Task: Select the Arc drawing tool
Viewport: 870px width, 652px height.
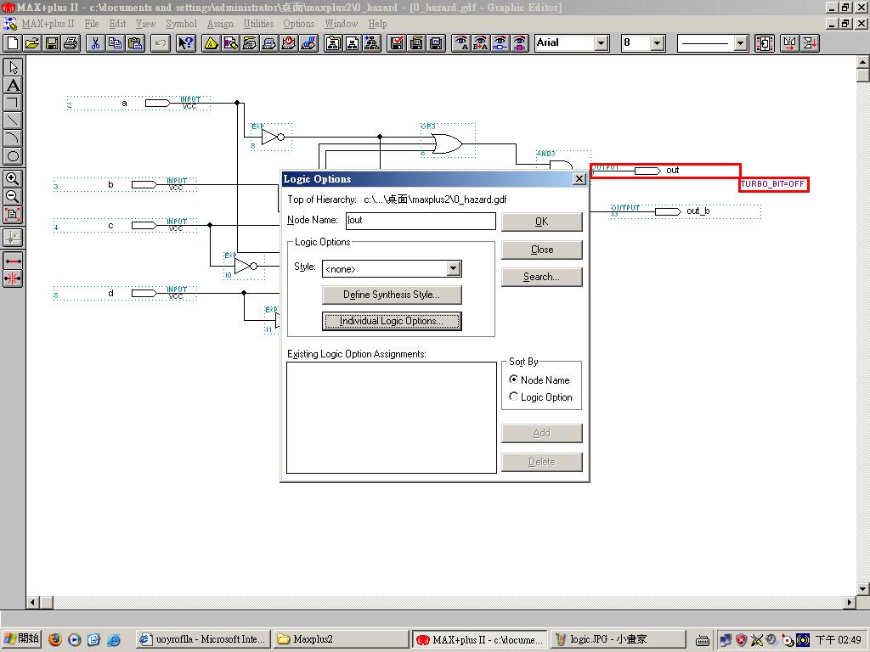Action: 13,138
